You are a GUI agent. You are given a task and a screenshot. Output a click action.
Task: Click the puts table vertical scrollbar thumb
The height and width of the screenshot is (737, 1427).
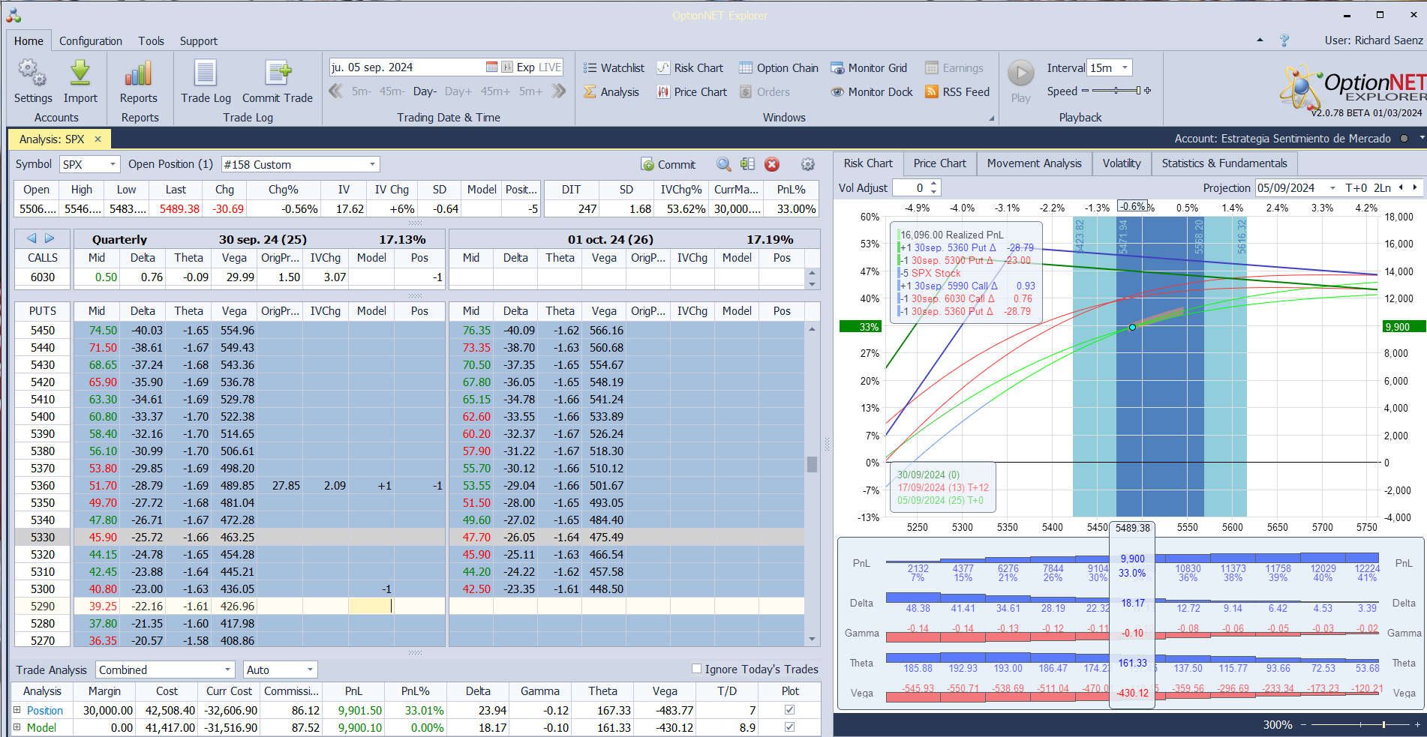pos(812,464)
